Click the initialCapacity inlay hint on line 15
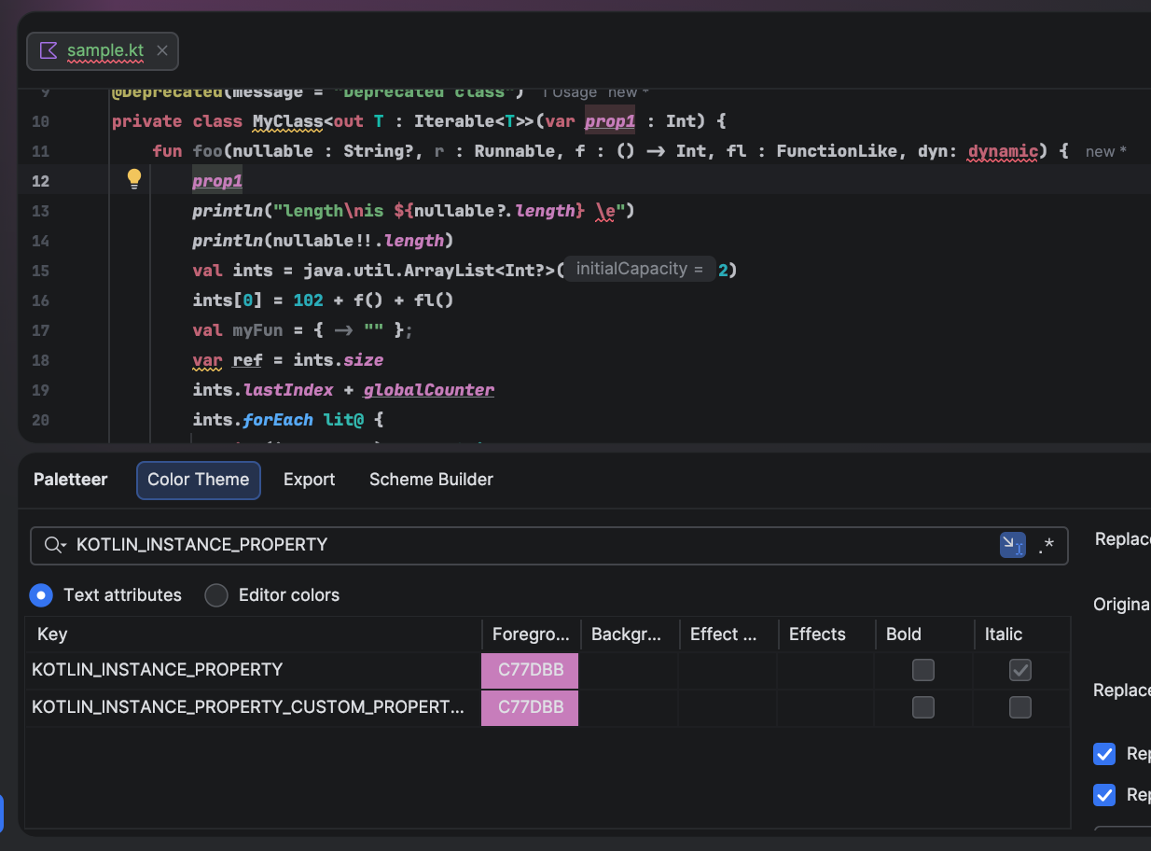The image size is (1151, 851). pyautogui.click(x=639, y=270)
